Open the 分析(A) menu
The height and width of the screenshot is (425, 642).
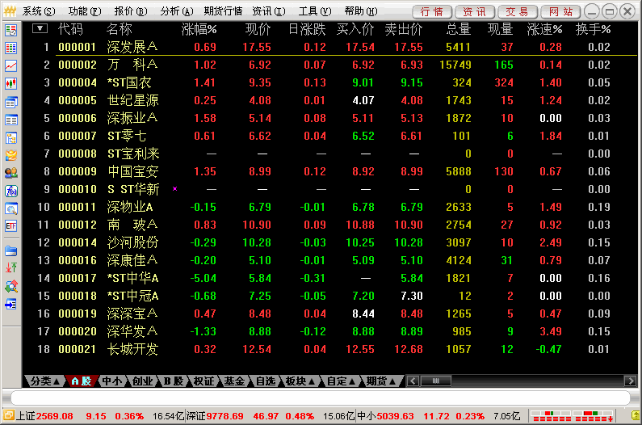coord(177,11)
